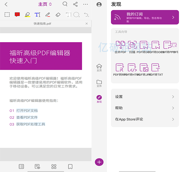Pick the yellow highlighter tool
The image size is (183, 172).
27,15
